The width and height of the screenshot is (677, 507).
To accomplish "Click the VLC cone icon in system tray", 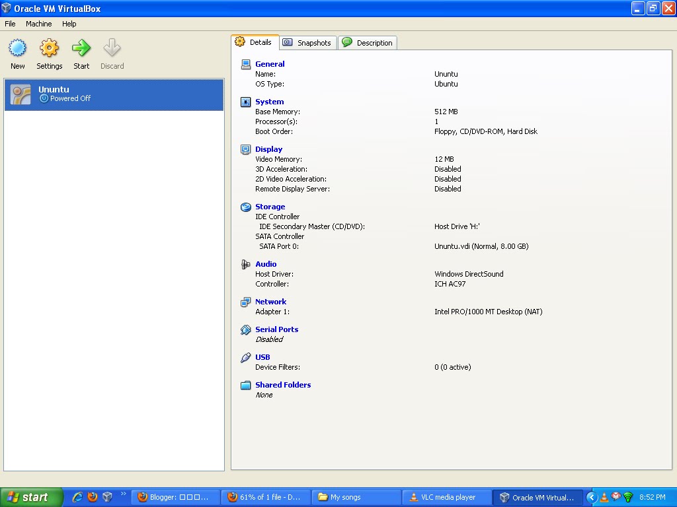I will click(604, 497).
